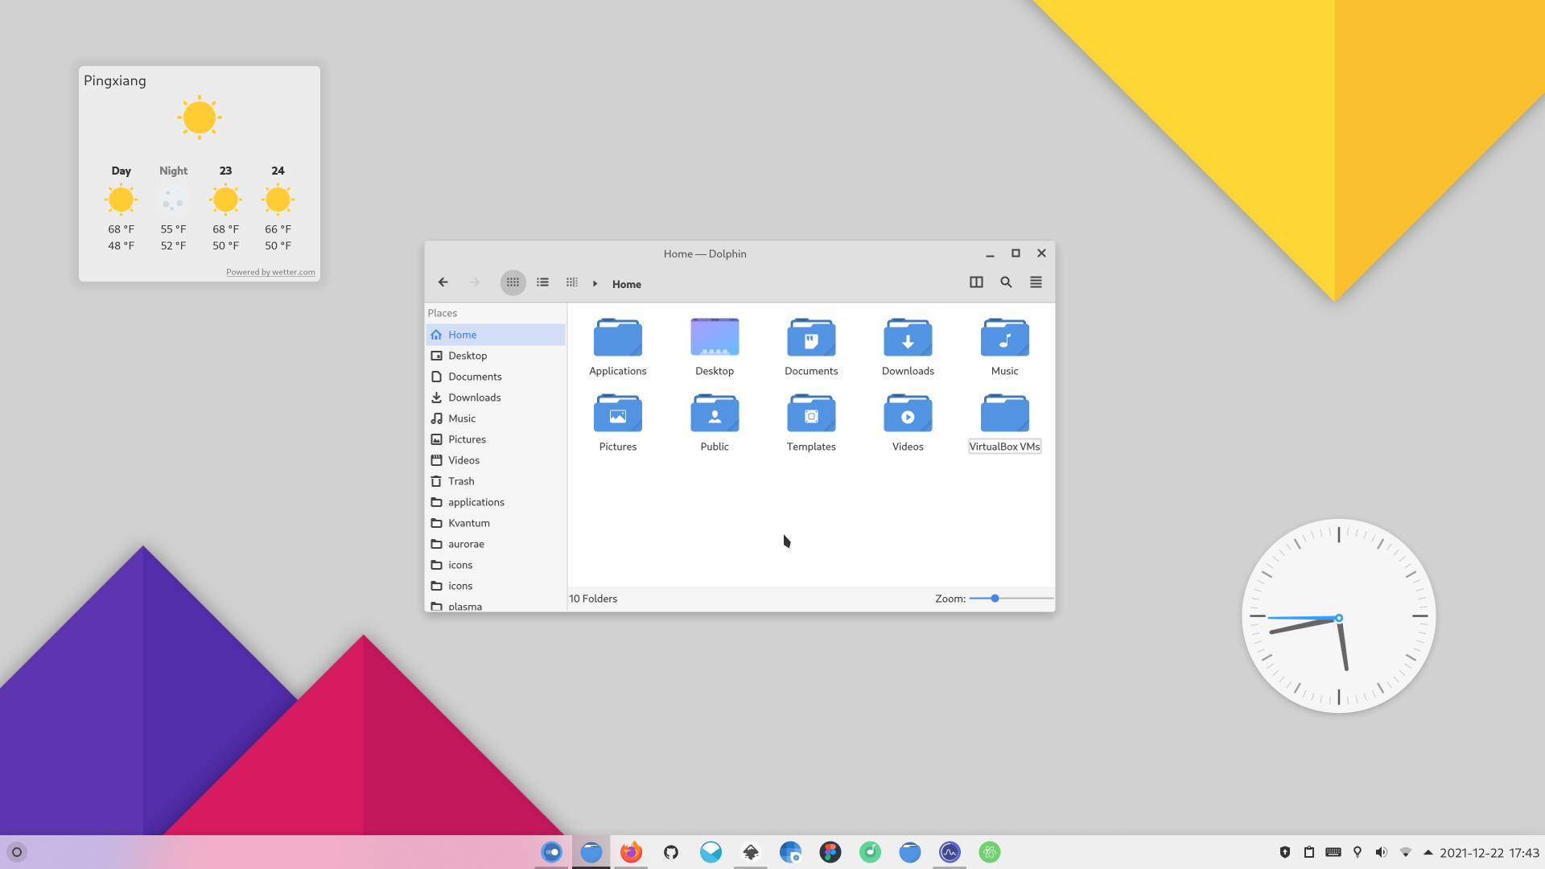This screenshot has height=869, width=1545.
Task: Select the Videos folder icon in file view
Action: 908,413
